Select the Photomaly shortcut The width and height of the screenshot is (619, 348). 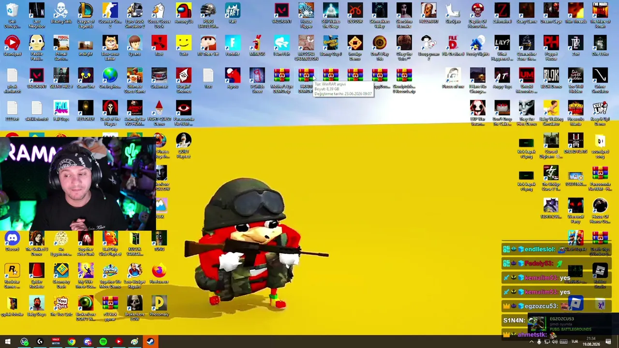click(159, 307)
